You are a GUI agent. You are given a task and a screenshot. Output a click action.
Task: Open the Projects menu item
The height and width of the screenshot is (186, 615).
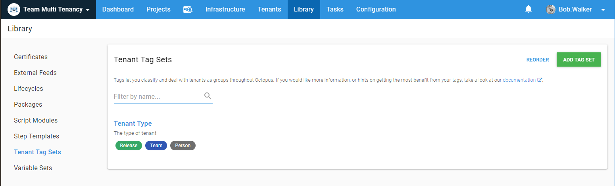158,9
